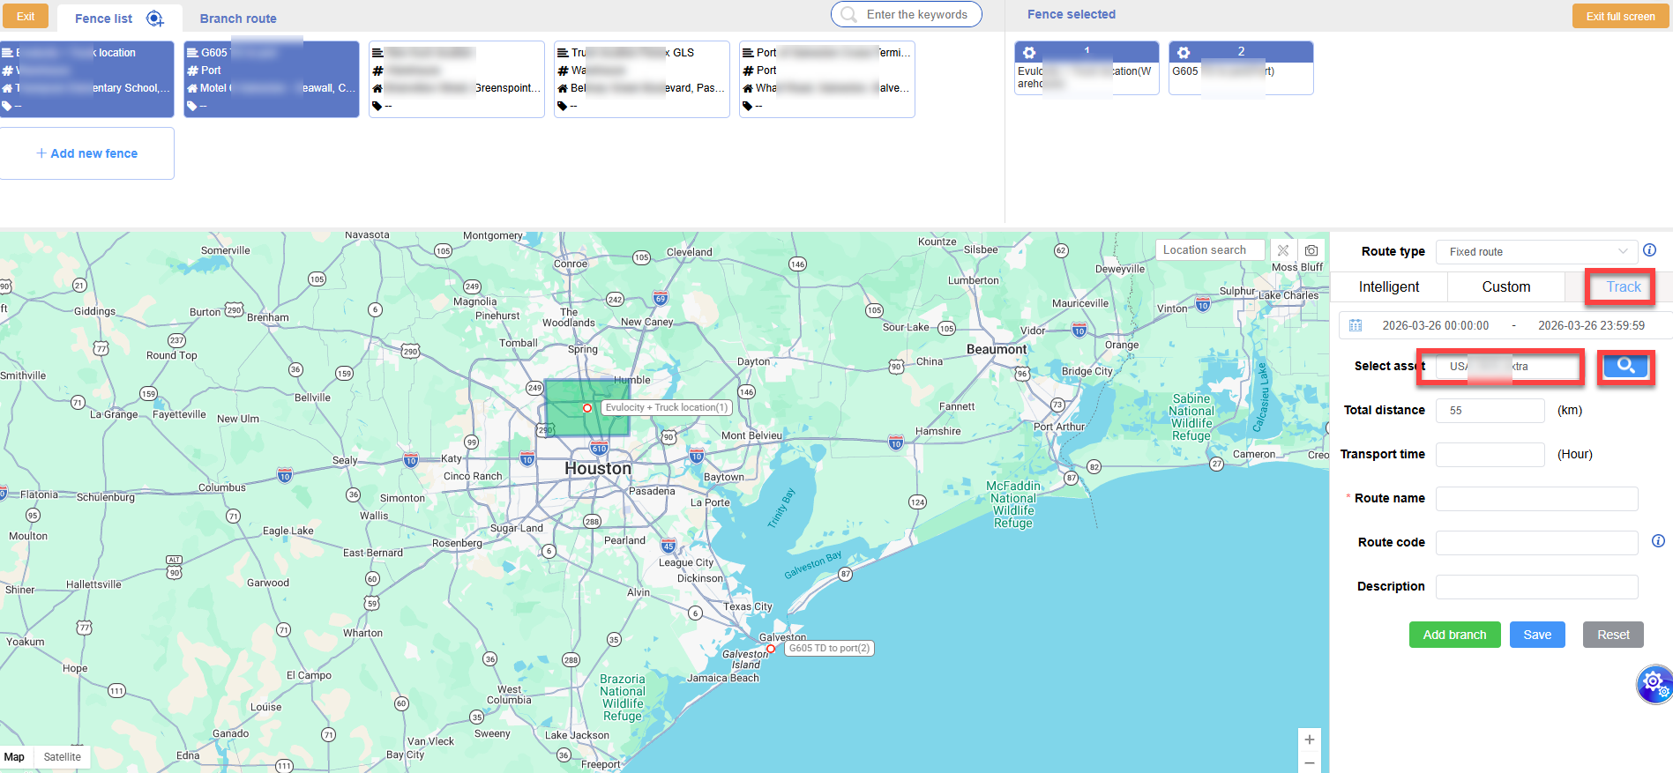
Task: Open the Select asset field
Action: (1506, 367)
